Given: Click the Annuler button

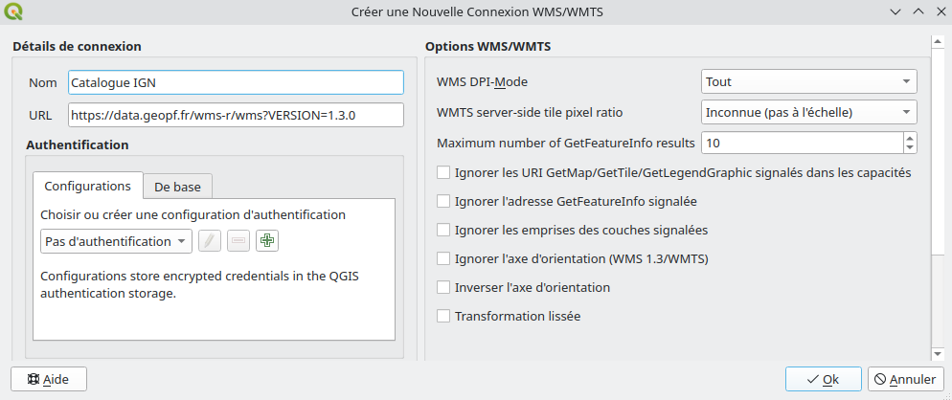Looking at the screenshot, I should pos(905,379).
